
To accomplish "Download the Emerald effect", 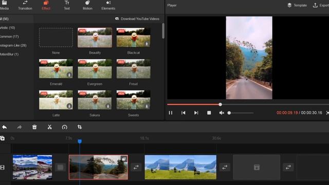I will click(x=69, y=75).
